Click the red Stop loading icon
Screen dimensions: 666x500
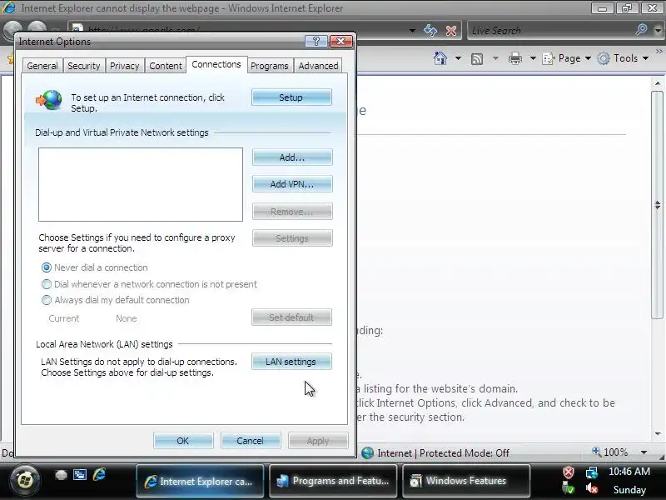[451, 31]
